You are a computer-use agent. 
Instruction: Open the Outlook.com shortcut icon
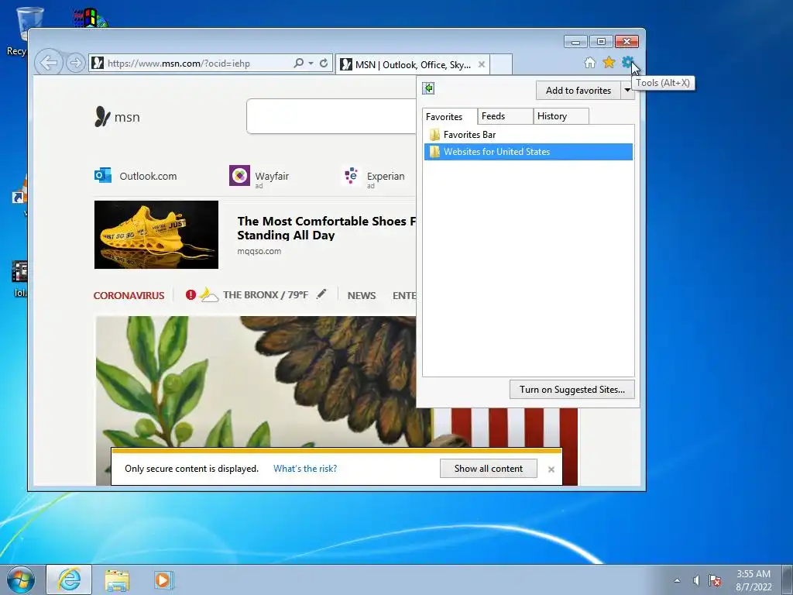[103, 176]
